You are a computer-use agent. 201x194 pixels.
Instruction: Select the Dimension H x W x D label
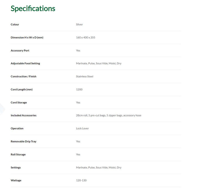[x=27, y=37]
